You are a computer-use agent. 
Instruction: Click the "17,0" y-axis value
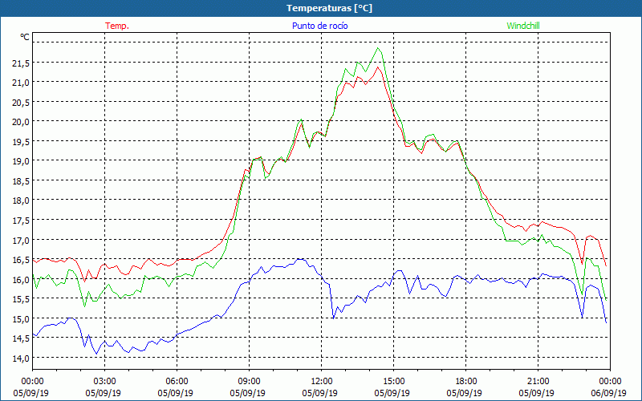click(21, 240)
